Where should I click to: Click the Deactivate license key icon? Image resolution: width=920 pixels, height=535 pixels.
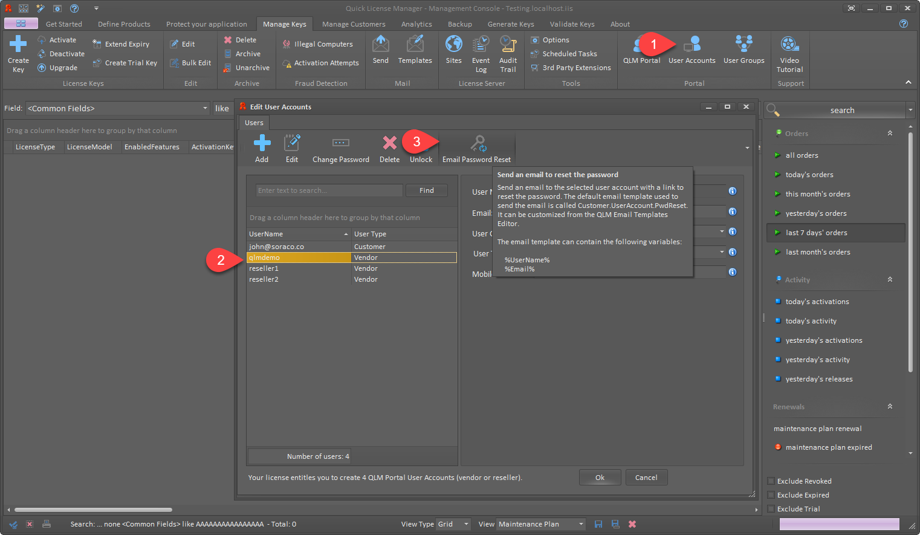[x=42, y=54]
